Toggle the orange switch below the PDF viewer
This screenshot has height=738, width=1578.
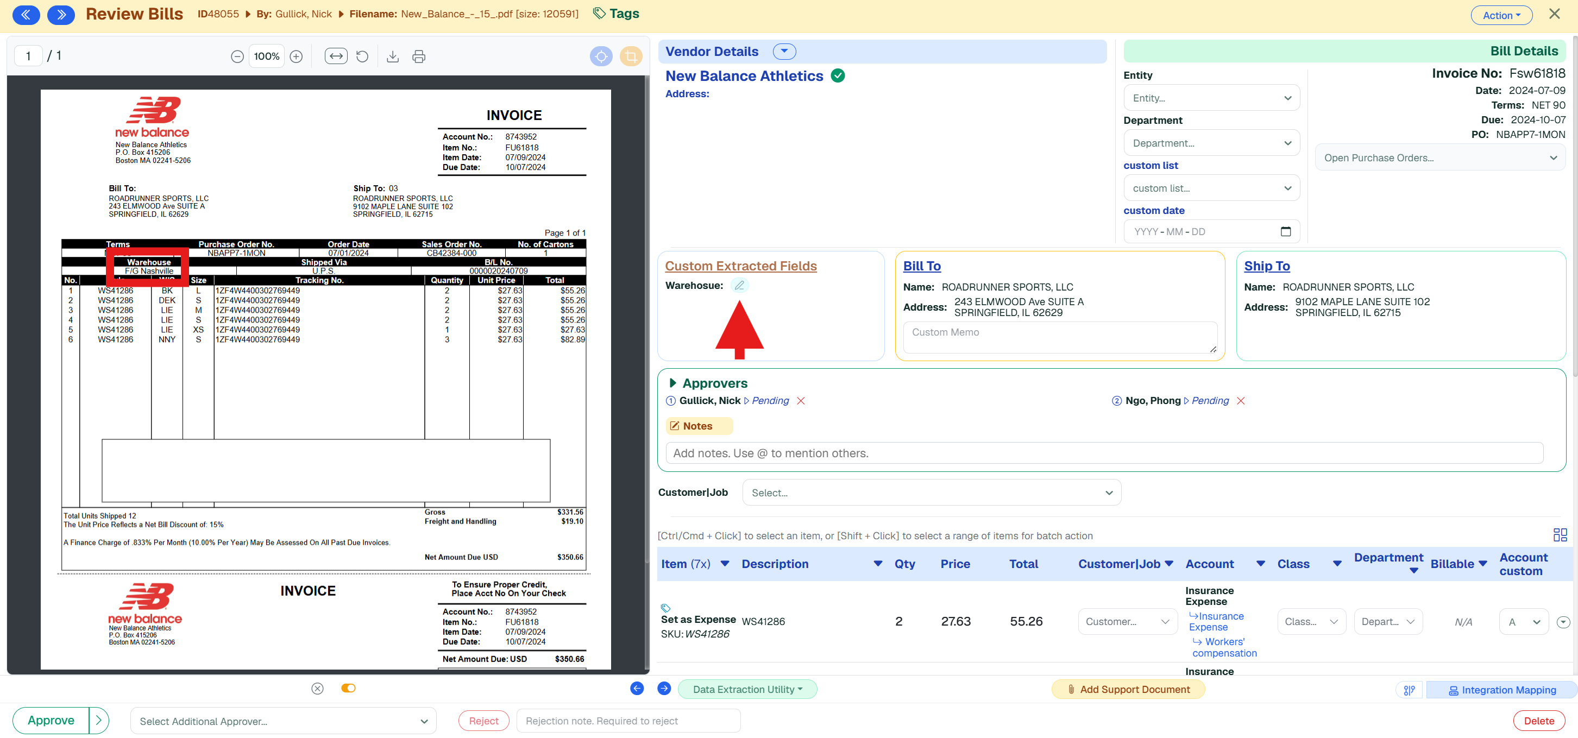(348, 689)
